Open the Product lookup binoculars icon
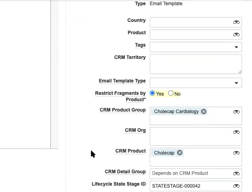 pyautogui.click(x=236, y=35)
